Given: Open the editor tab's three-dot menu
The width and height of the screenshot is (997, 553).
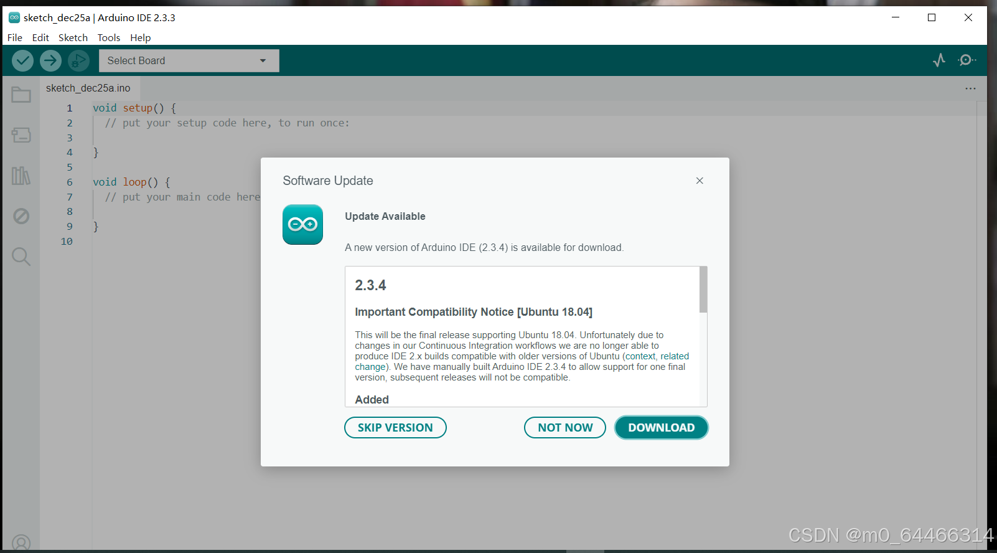Looking at the screenshot, I should click(970, 88).
